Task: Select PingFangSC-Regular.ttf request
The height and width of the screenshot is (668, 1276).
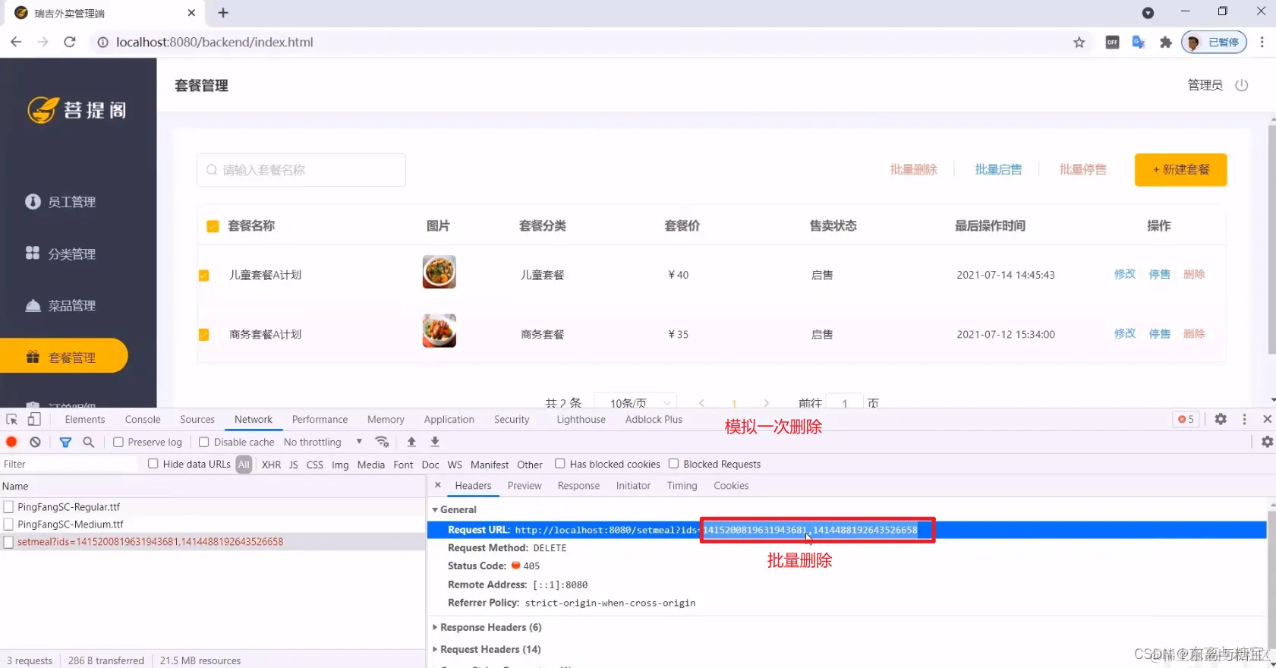Action: (213, 507)
